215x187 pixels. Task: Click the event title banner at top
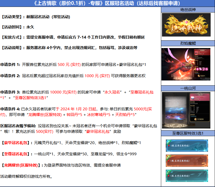(107, 3)
